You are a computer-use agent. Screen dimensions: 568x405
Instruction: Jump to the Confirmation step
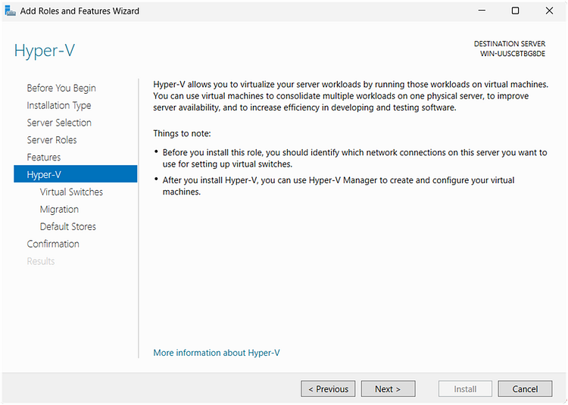(53, 244)
